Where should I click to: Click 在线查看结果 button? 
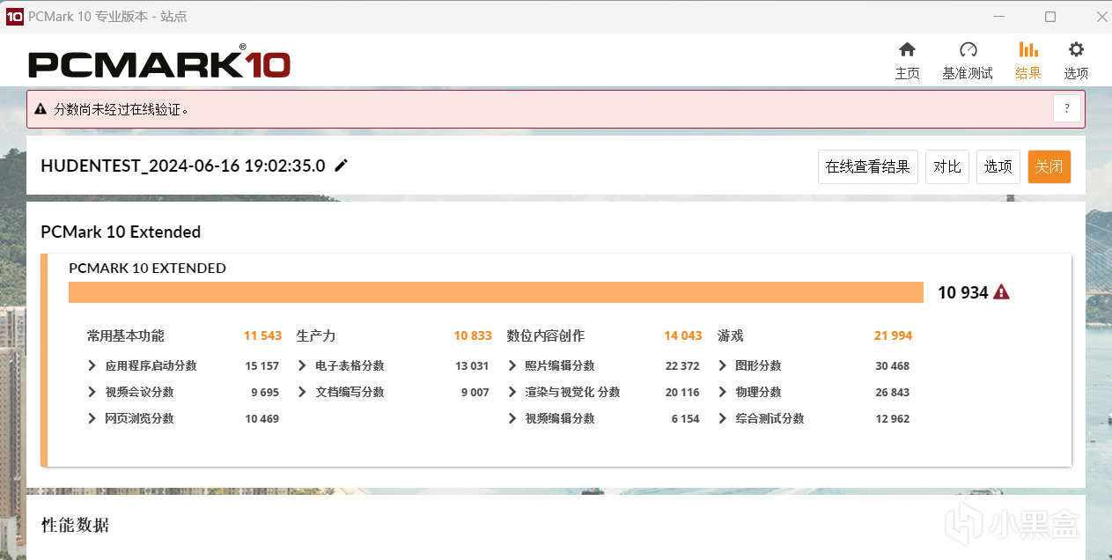867,166
